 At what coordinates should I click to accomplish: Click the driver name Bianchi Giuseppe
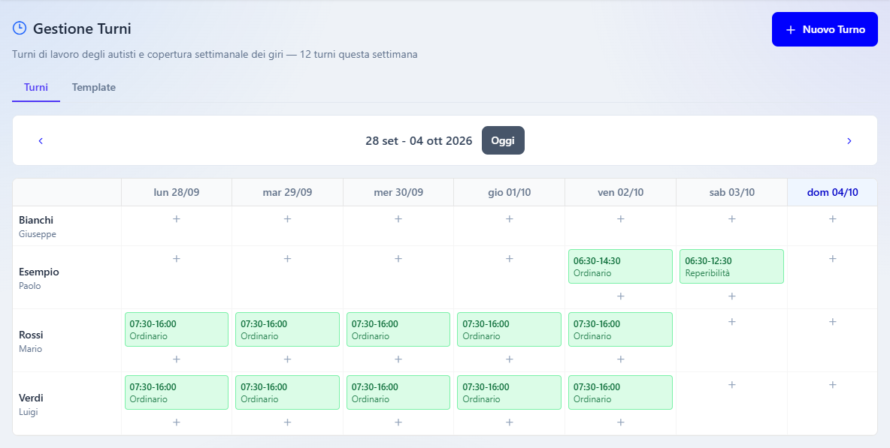38,226
